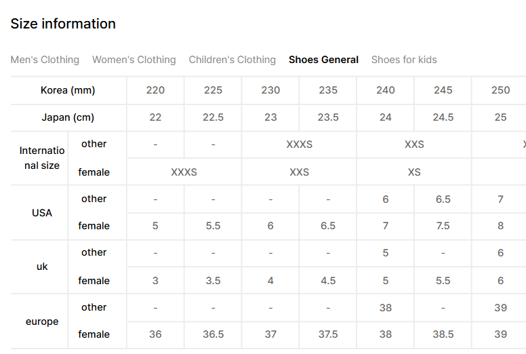Click the Shoes General tab
Image resolution: width=526 pixels, height=354 pixels.
[323, 60]
